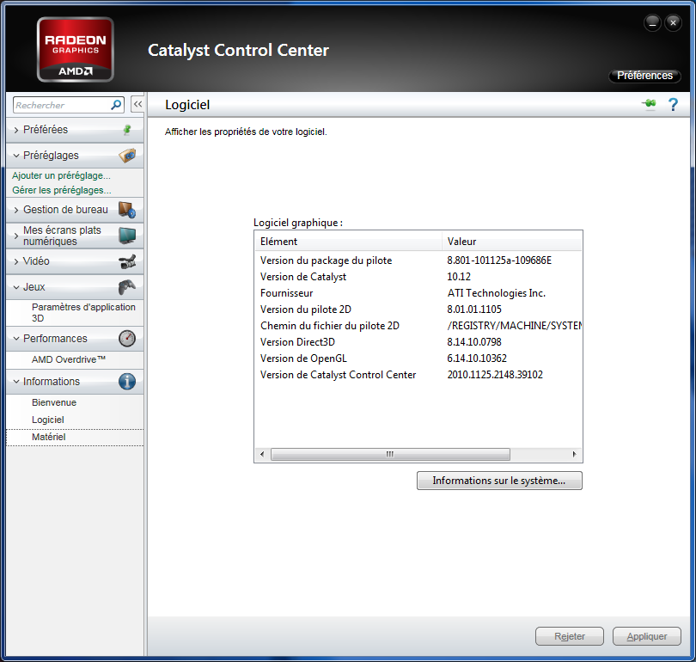Click Informations sur le système button
This screenshot has height=662, width=696.
pos(498,481)
